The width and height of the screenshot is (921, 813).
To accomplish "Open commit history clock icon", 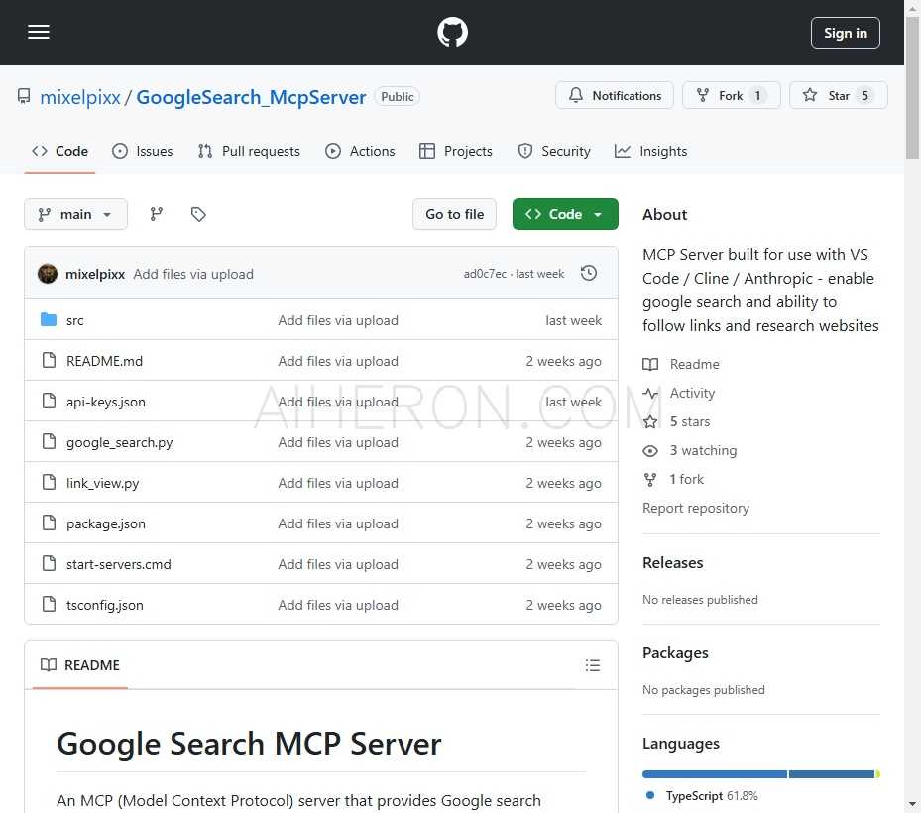I will point(589,274).
